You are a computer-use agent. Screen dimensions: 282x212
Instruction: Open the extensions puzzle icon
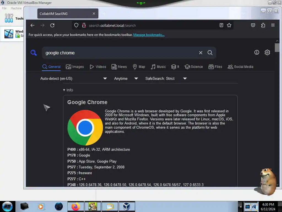(x=263, y=25)
